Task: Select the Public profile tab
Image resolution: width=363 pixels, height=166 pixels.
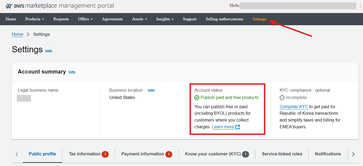Action: (x=43, y=154)
